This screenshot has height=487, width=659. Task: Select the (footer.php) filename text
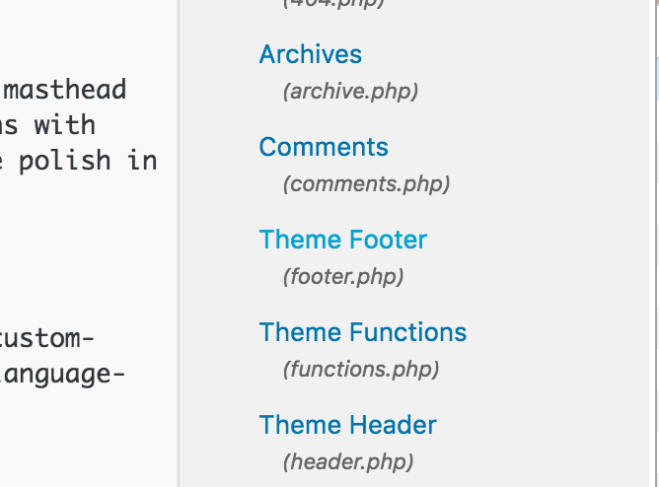(x=343, y=277)
